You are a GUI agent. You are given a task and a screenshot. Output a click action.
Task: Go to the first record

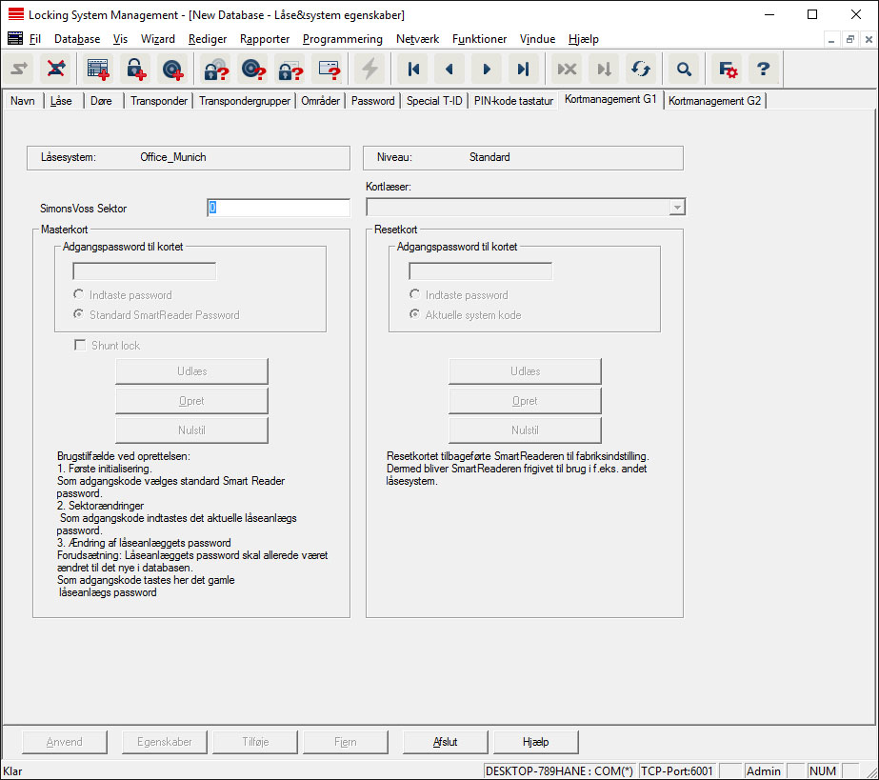[x=413, y=69]
